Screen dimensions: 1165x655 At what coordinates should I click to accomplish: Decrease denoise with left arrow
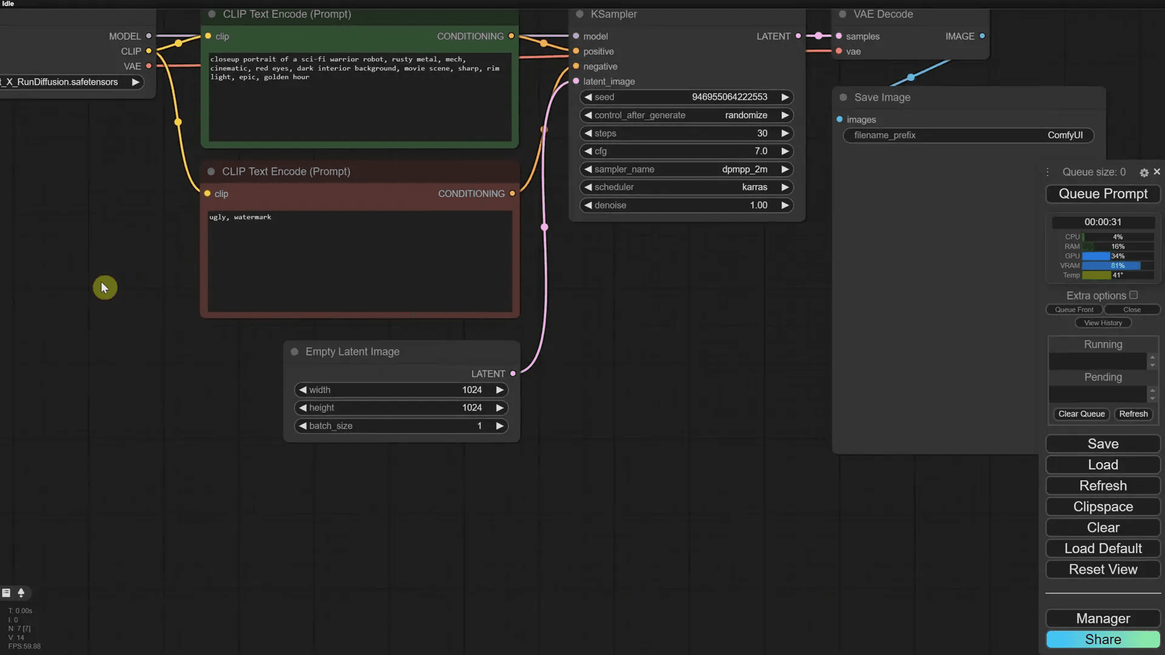coord(588,205)
